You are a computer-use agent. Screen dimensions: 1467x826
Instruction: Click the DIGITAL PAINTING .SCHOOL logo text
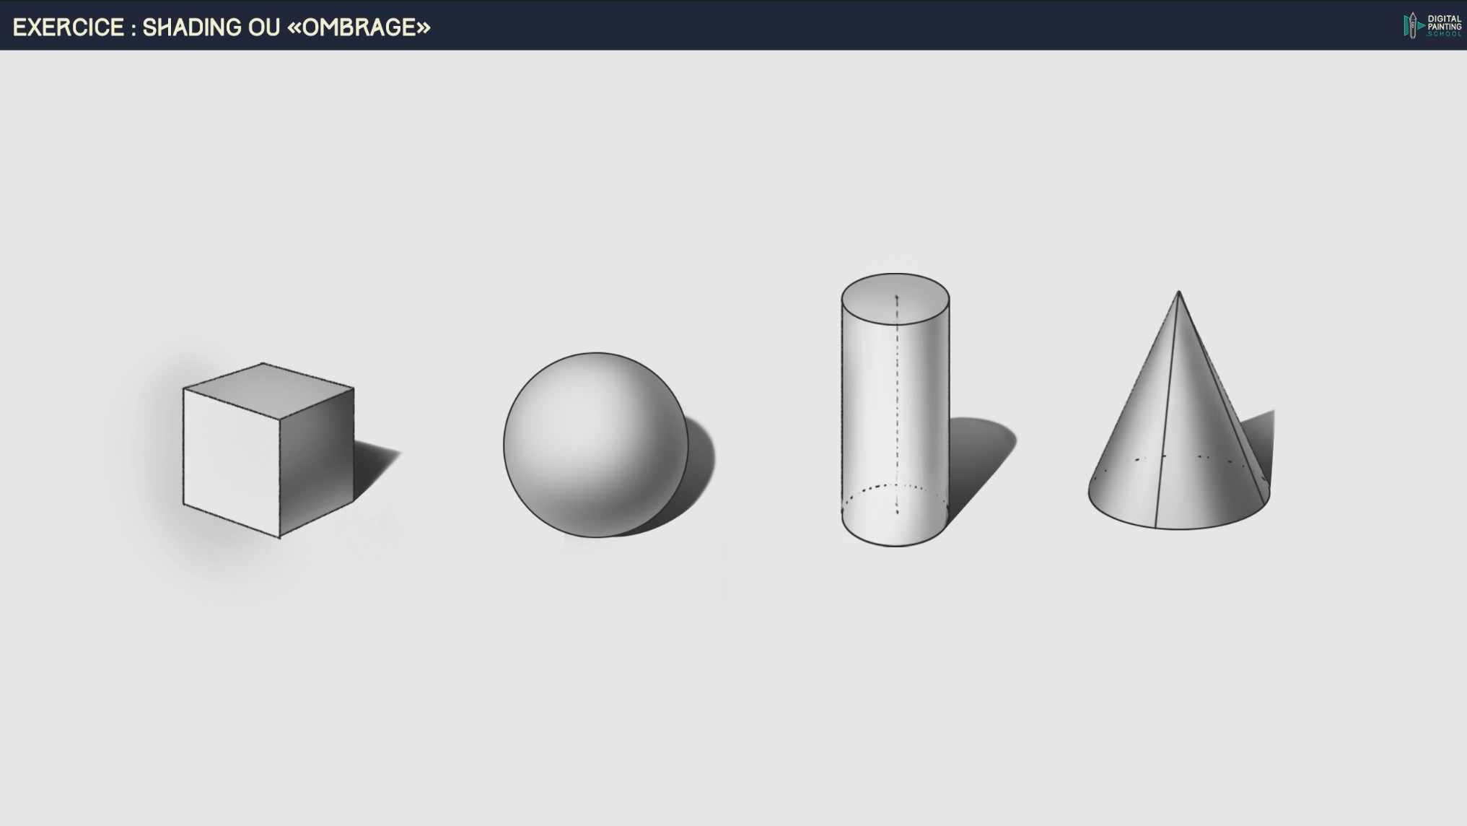pos(1444,26)
